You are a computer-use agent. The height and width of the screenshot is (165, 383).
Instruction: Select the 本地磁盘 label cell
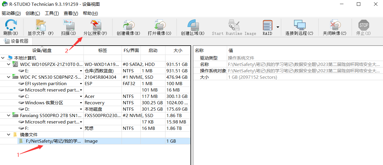click(x=103, y=109)
